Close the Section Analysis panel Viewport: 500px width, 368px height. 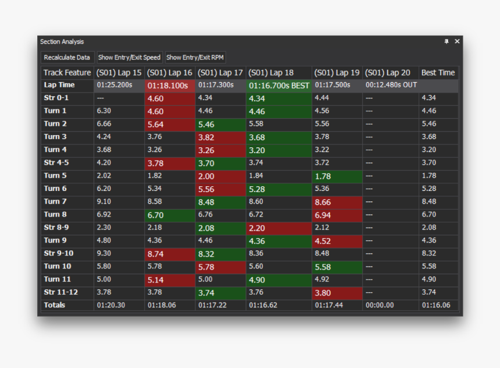[457, 41]
